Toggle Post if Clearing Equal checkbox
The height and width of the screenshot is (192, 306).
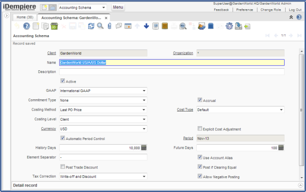click(x=199, y=167)
